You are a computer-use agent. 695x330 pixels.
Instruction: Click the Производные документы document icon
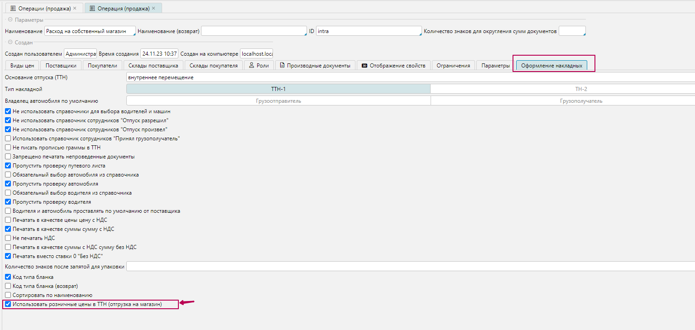click(x=283, y=65)
